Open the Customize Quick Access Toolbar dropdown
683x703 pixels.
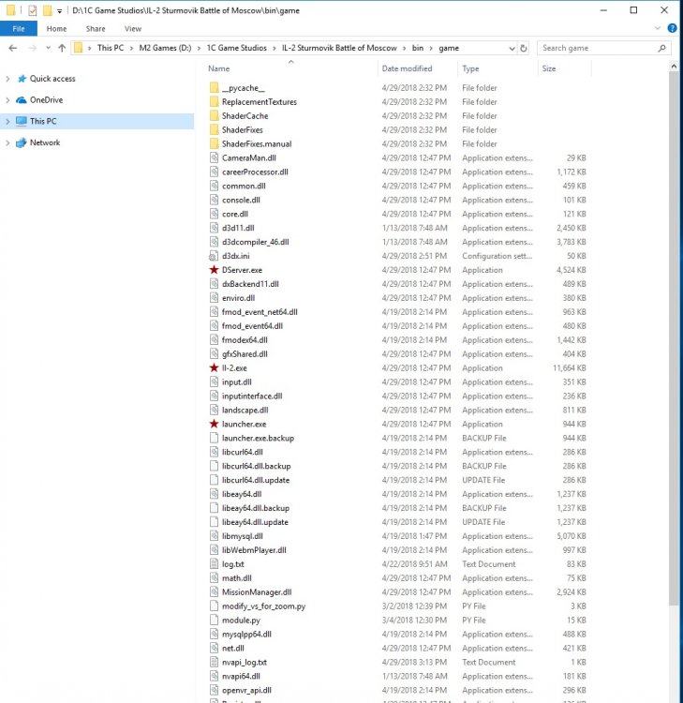pyautogui.click(x=59, y=10)
